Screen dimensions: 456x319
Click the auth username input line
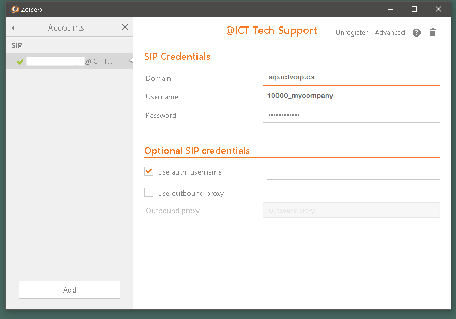[x=353, y=173]
